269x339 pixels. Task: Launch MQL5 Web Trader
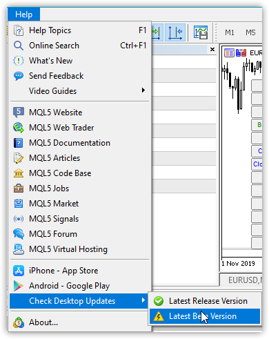coord(80,128)
